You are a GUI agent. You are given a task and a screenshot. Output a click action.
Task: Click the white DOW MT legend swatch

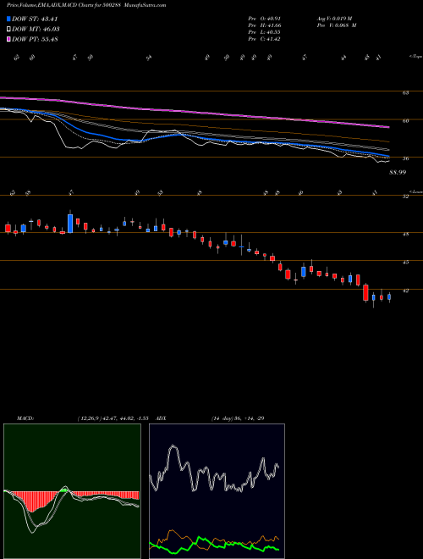click(x=8, y=30)
